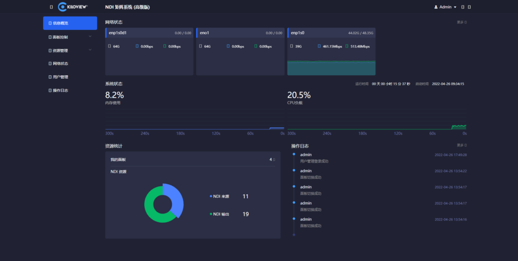Click the enp1s0 download speed icon
Image resolution: width=518 pixels, height=261 pixels.
319,46
